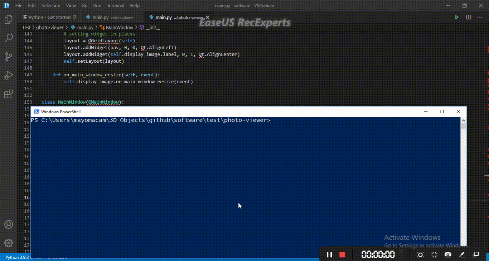Viewport: 489px width, 261px height.
Task: Restore down the VSCodium window
Action: (464, 6)
